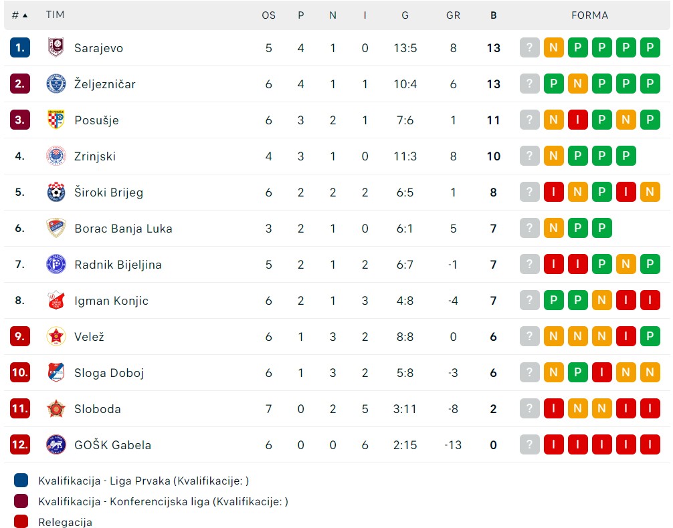Sort standings by GR goal difference header
Screen dimensions: 673x528
tap(453, 15)
